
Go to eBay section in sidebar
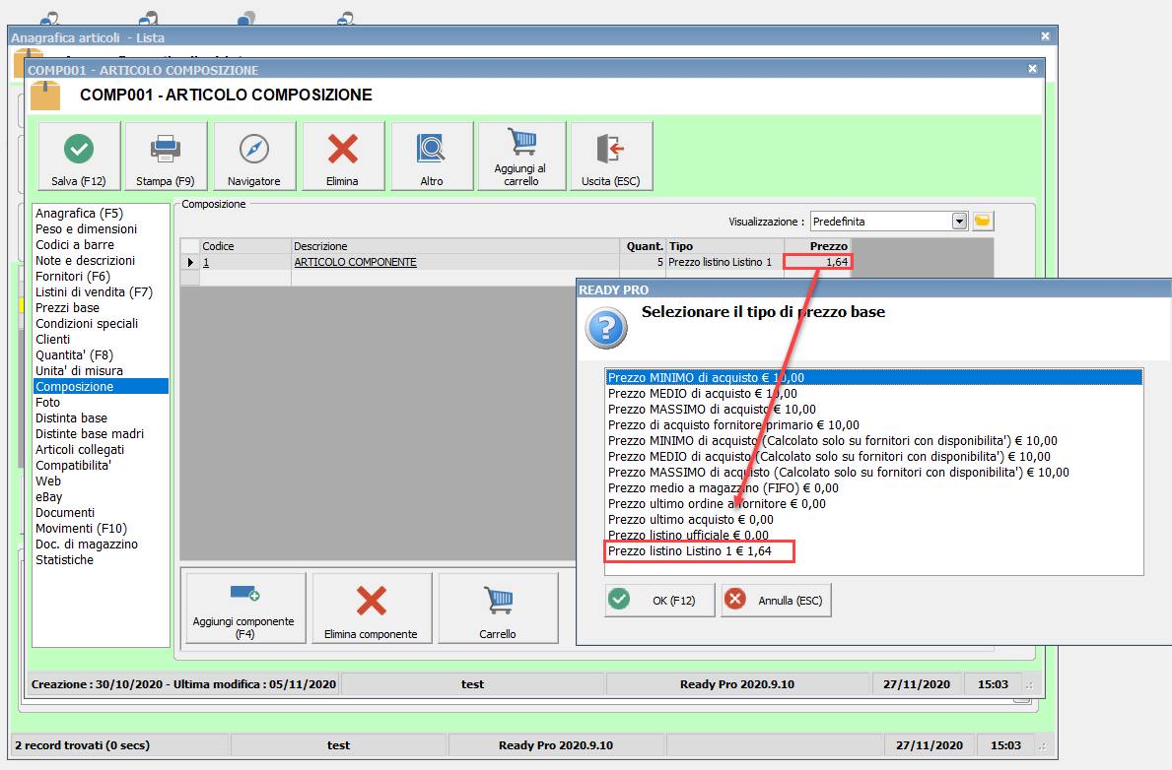pyautogui.click(x=48, y=496)
